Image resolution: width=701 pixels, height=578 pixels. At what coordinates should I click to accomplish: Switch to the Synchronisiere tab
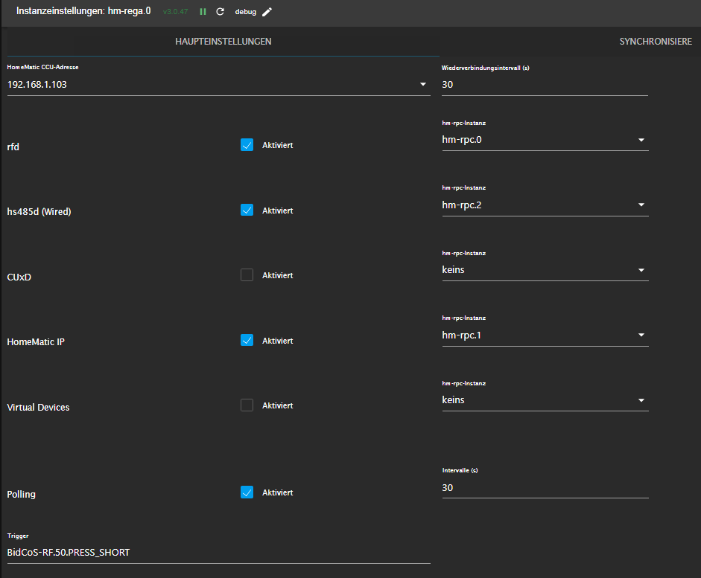pyautogui.click(x=656, y=42)
